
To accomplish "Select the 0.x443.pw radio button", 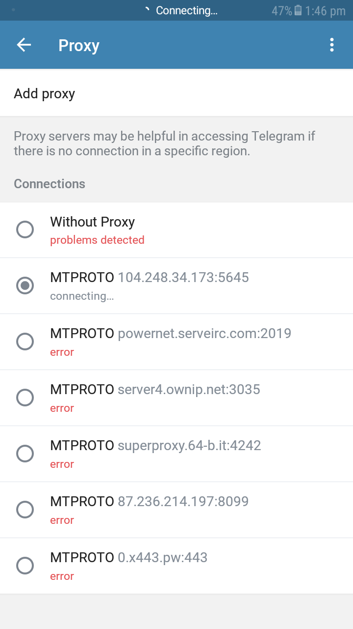I will (25, 566).
